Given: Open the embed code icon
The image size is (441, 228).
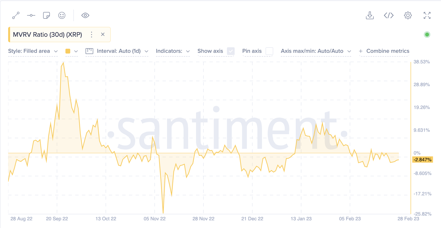Looking at the screenshot, I should pos(389,15).
